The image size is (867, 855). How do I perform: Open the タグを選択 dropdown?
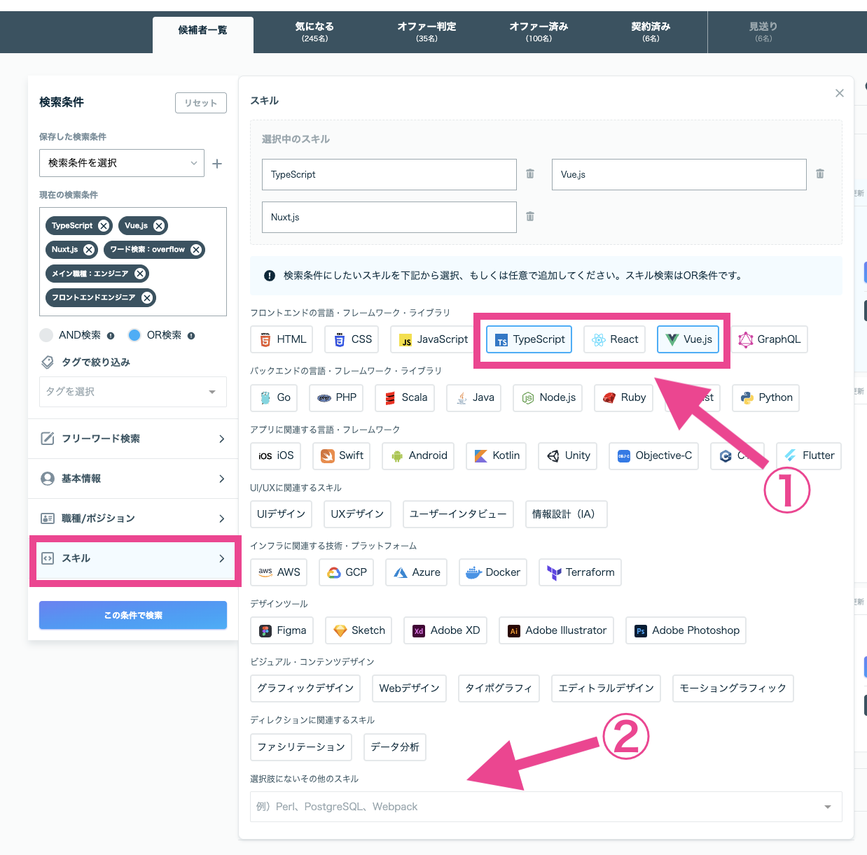point(133,392)
